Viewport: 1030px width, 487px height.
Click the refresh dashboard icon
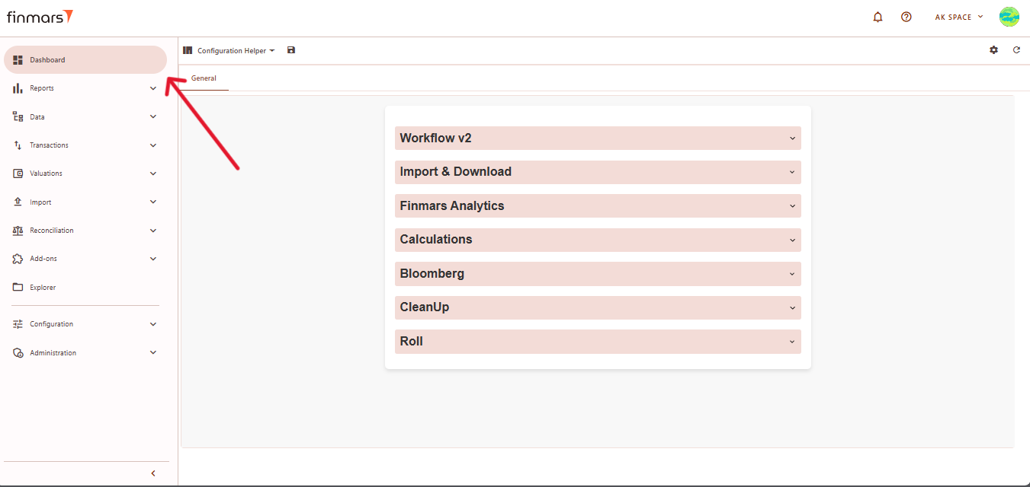point(1016,50)
